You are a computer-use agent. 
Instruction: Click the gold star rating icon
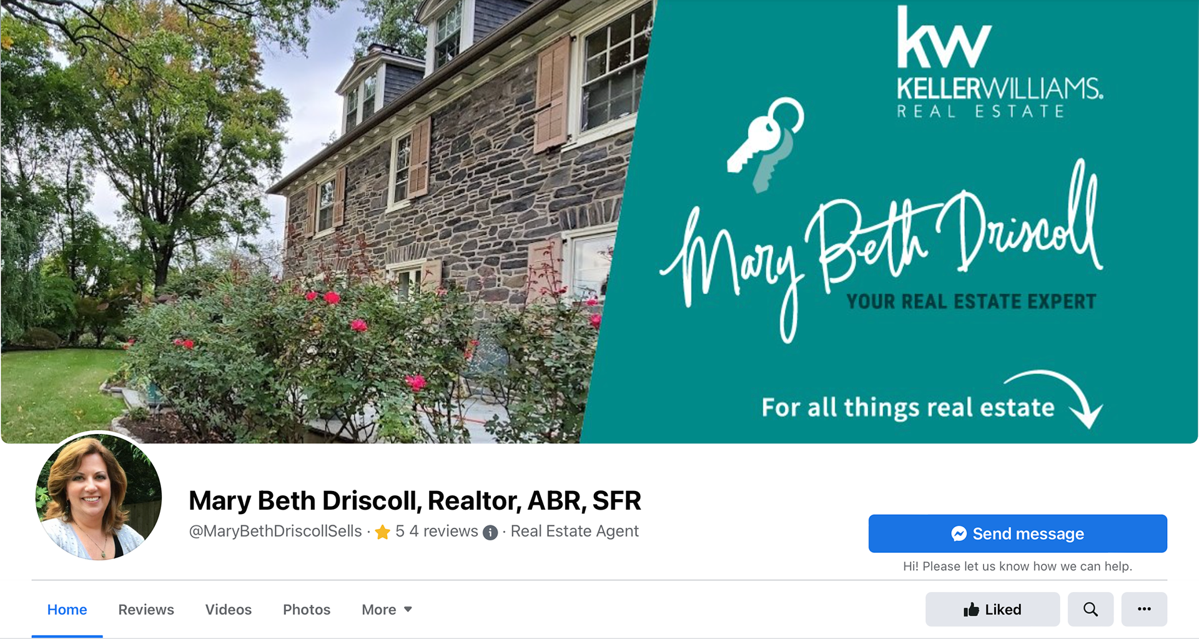coord(383,532)
